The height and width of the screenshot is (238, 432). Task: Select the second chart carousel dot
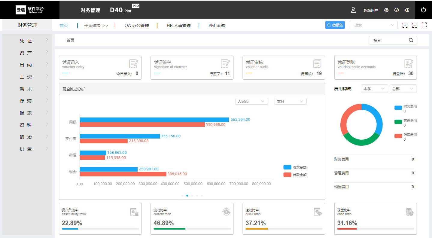187,196
